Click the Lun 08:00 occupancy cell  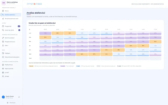45,33
